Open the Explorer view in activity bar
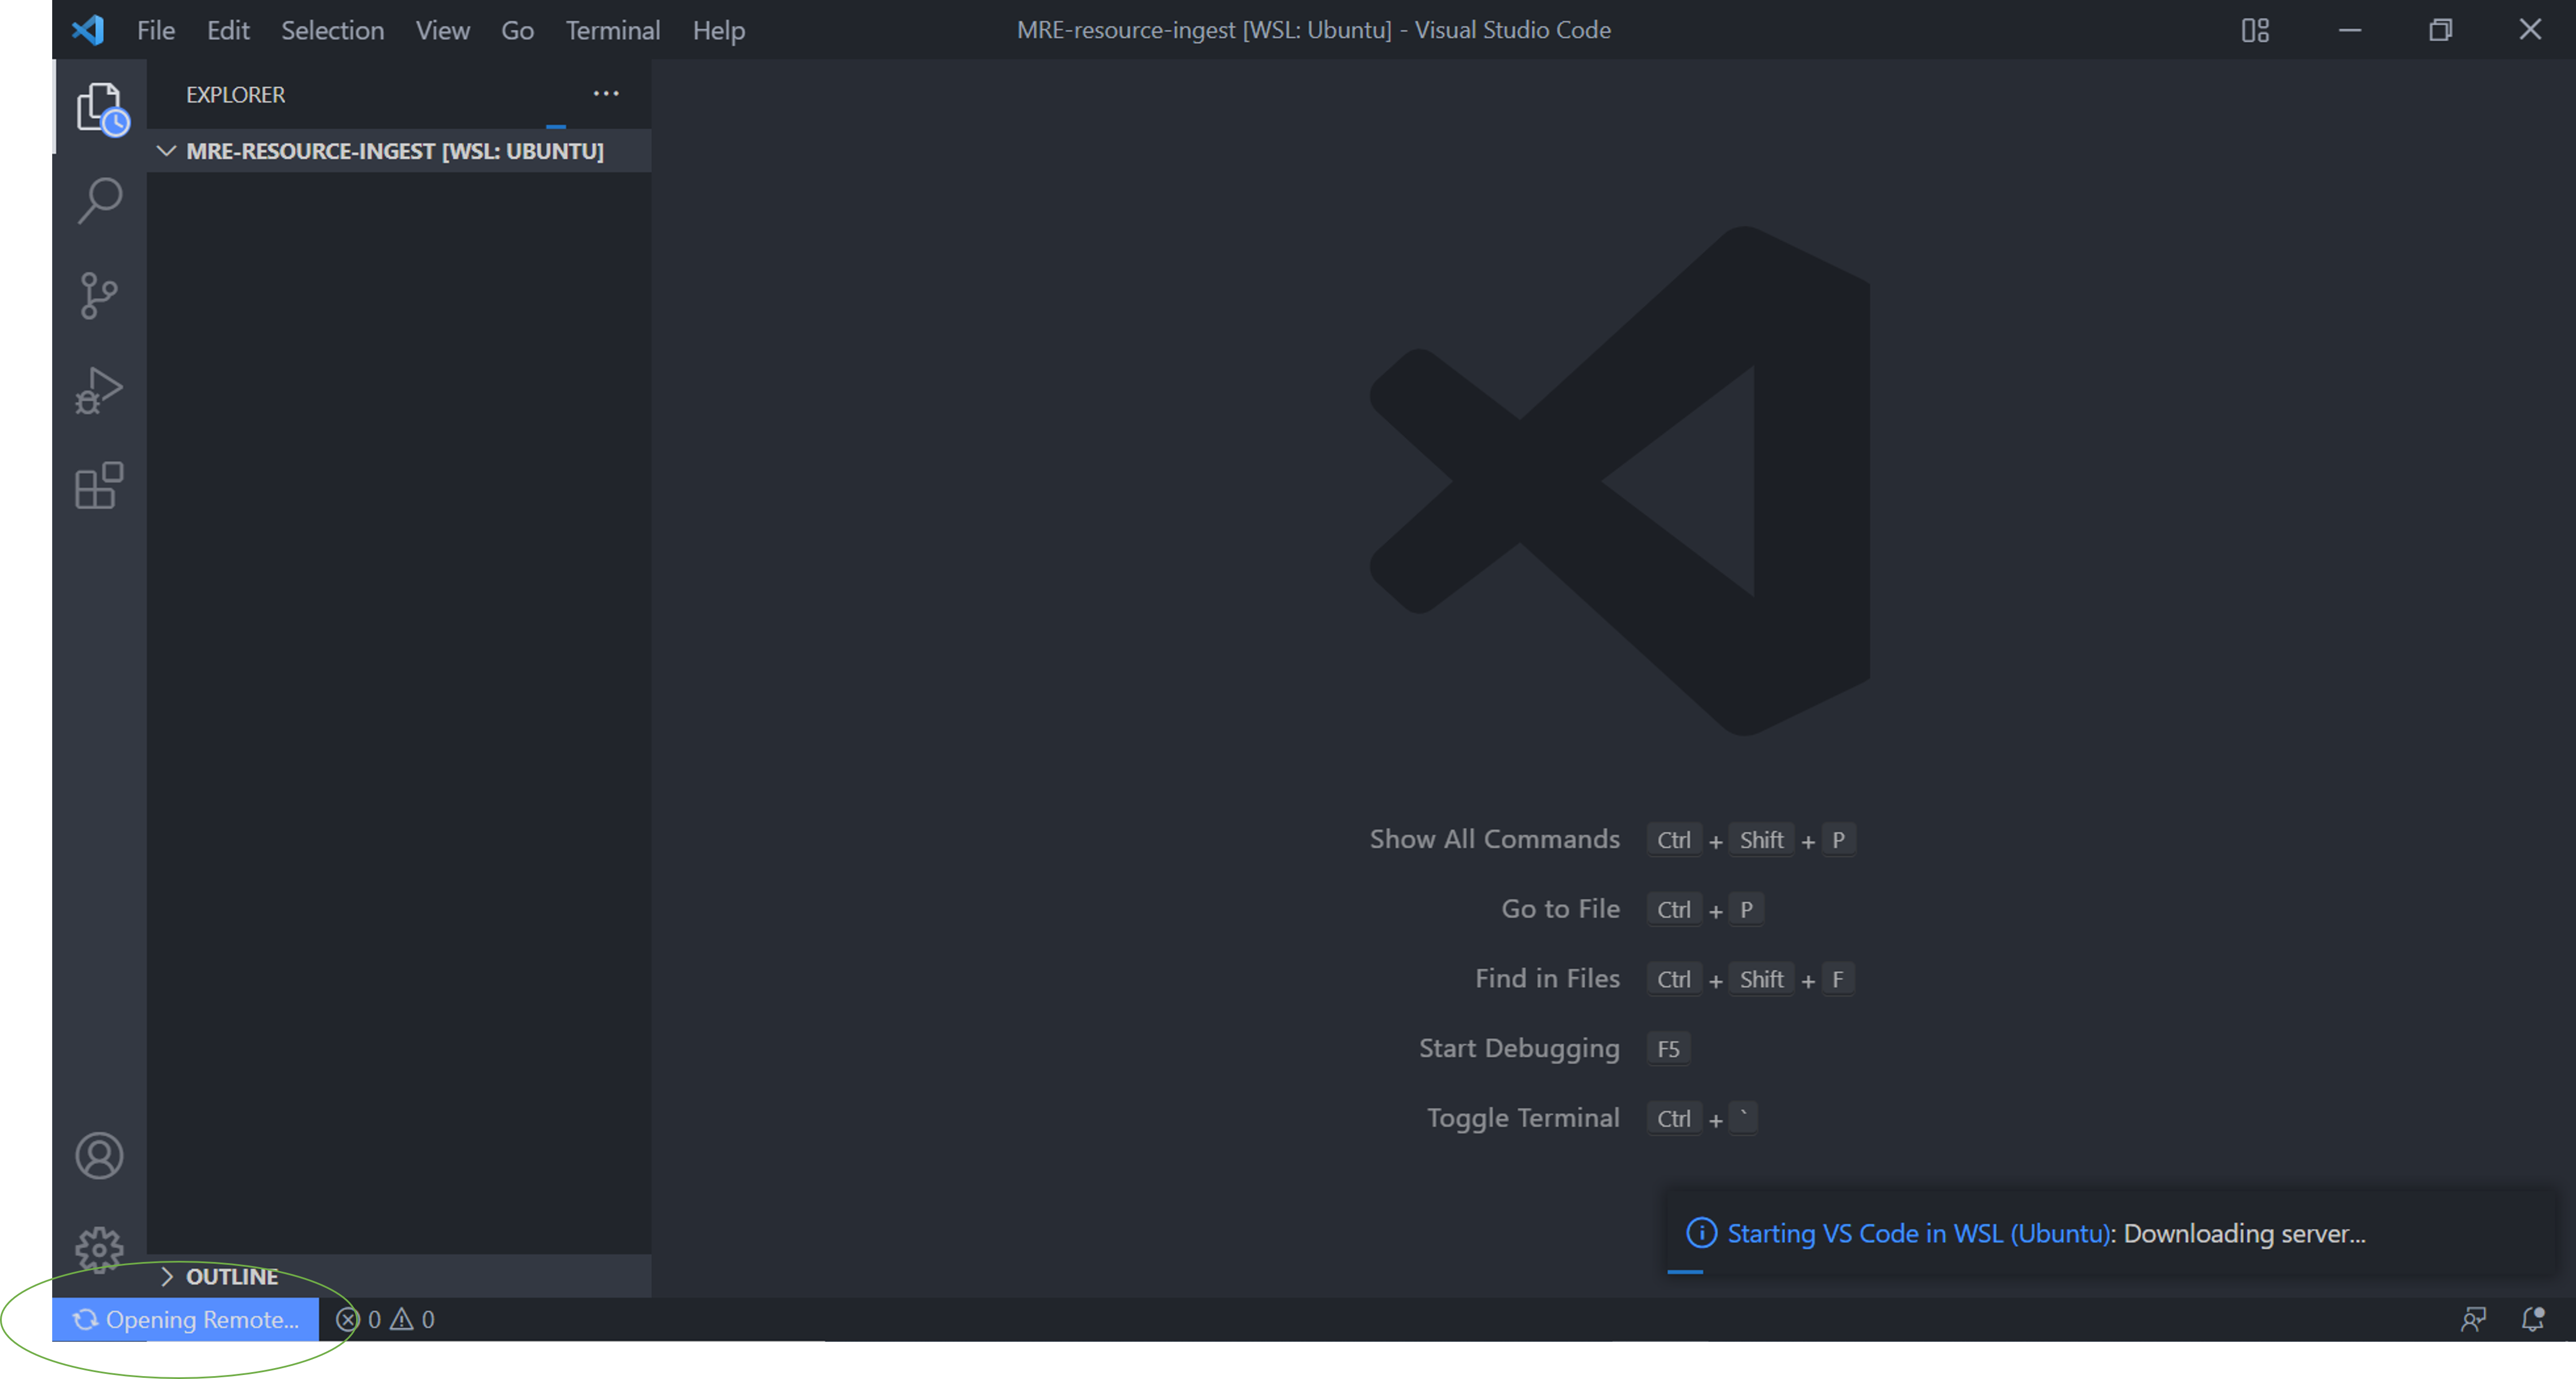Viewport: 2576px width, 1379px height. click(x=99, y=107)
